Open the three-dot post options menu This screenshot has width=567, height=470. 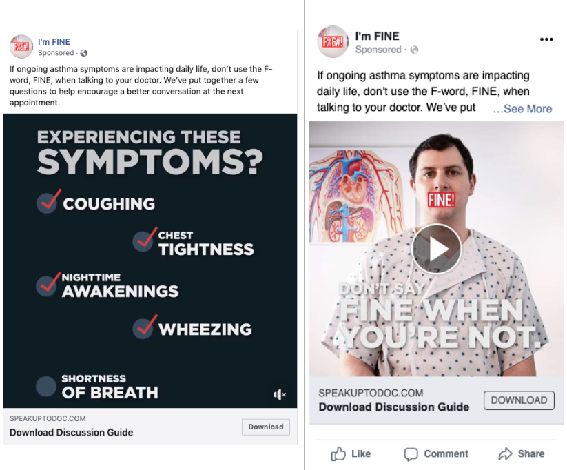546,39
